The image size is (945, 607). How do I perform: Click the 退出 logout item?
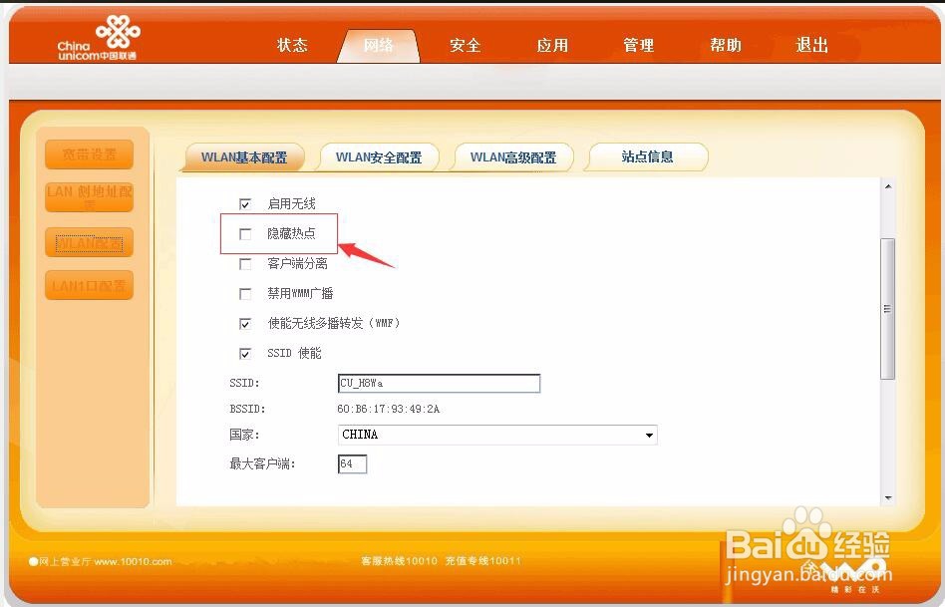tap(810, 45)
